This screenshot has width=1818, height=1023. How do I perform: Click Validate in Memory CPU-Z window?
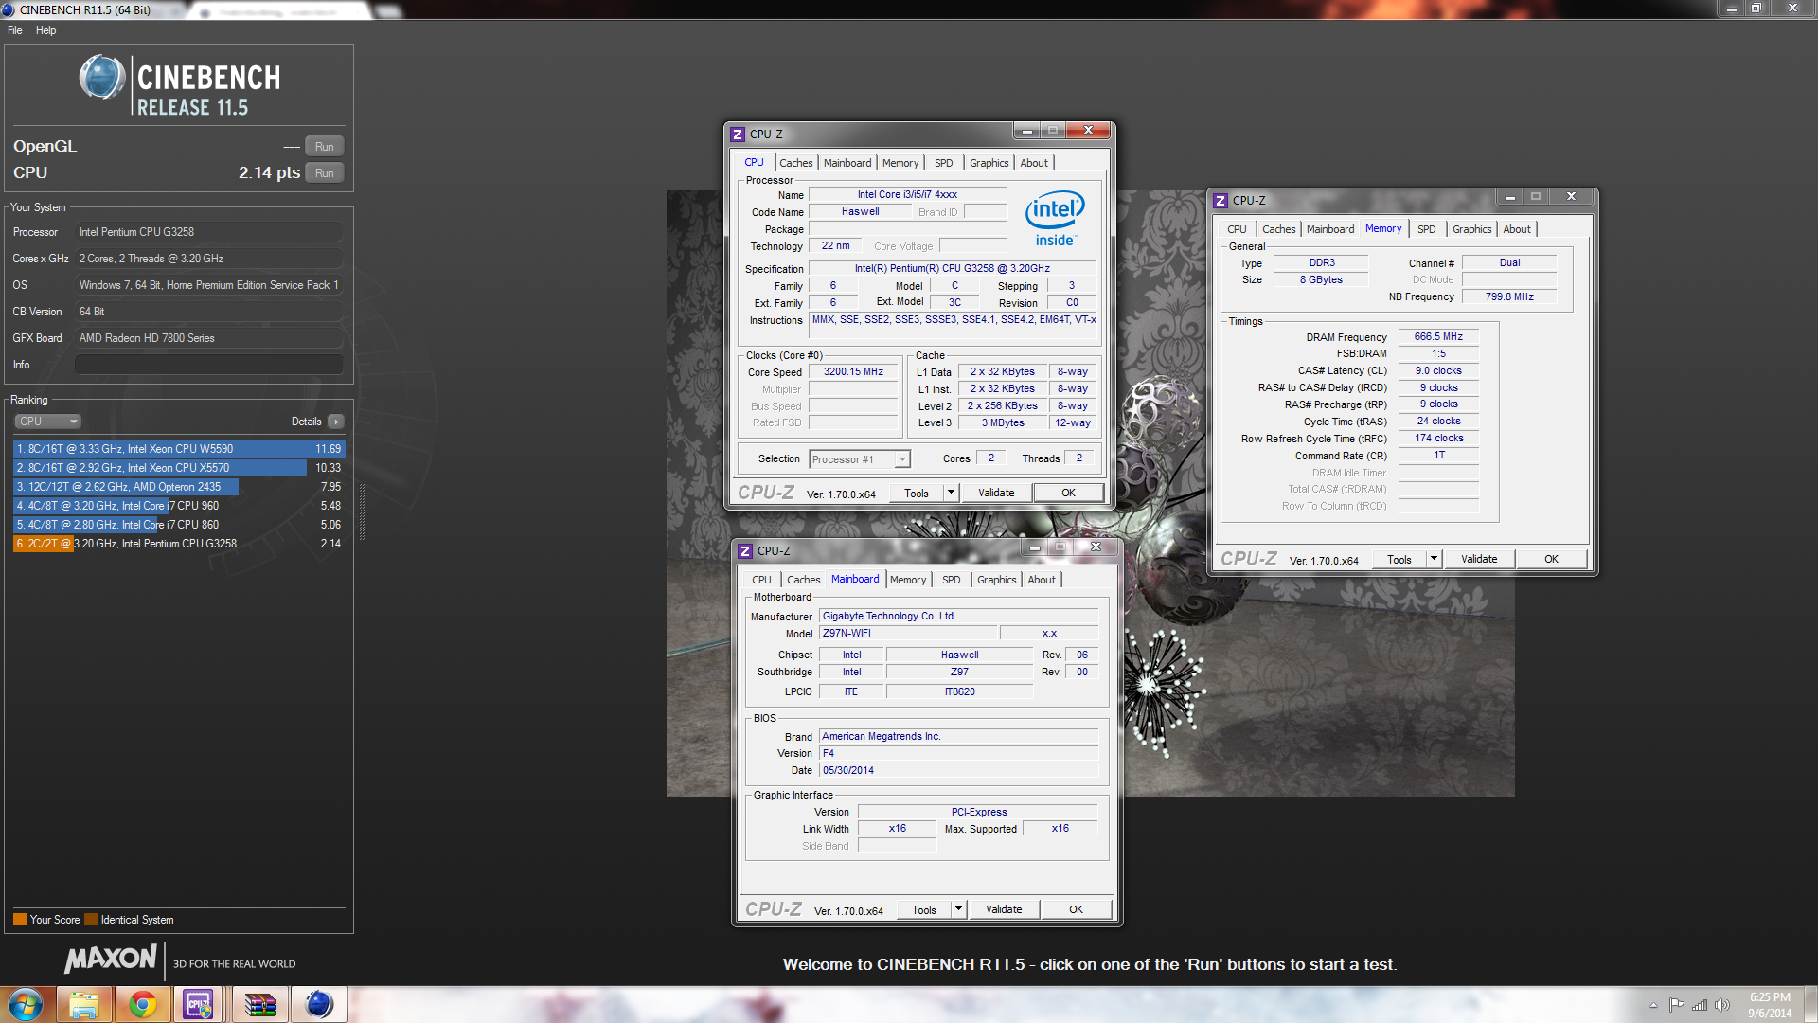point(1479,559)
